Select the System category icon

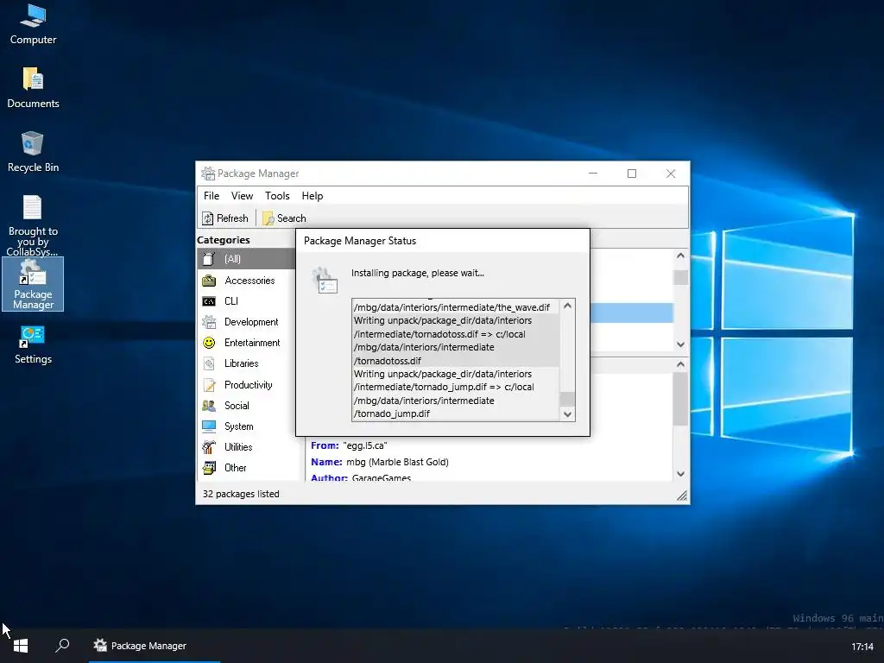pos(209,426)
